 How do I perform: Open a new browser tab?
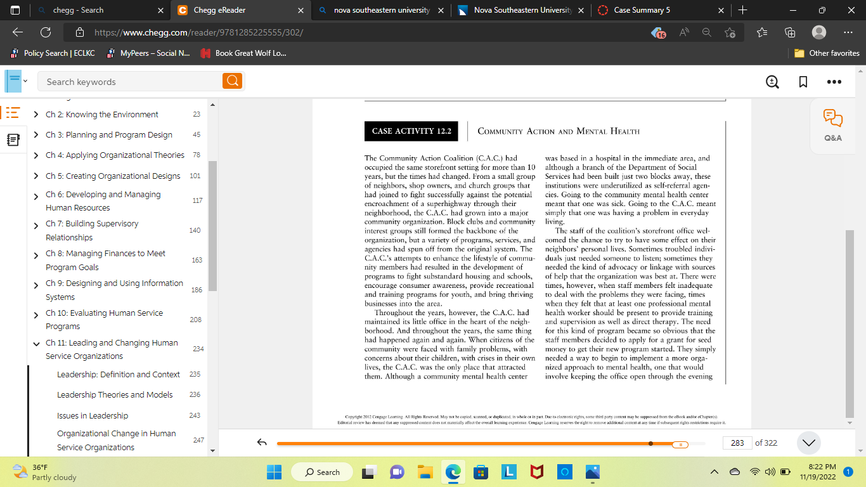[x=743, y=10]
